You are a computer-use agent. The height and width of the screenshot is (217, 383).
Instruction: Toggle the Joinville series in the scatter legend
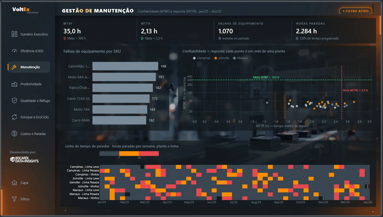coord(222,58)
